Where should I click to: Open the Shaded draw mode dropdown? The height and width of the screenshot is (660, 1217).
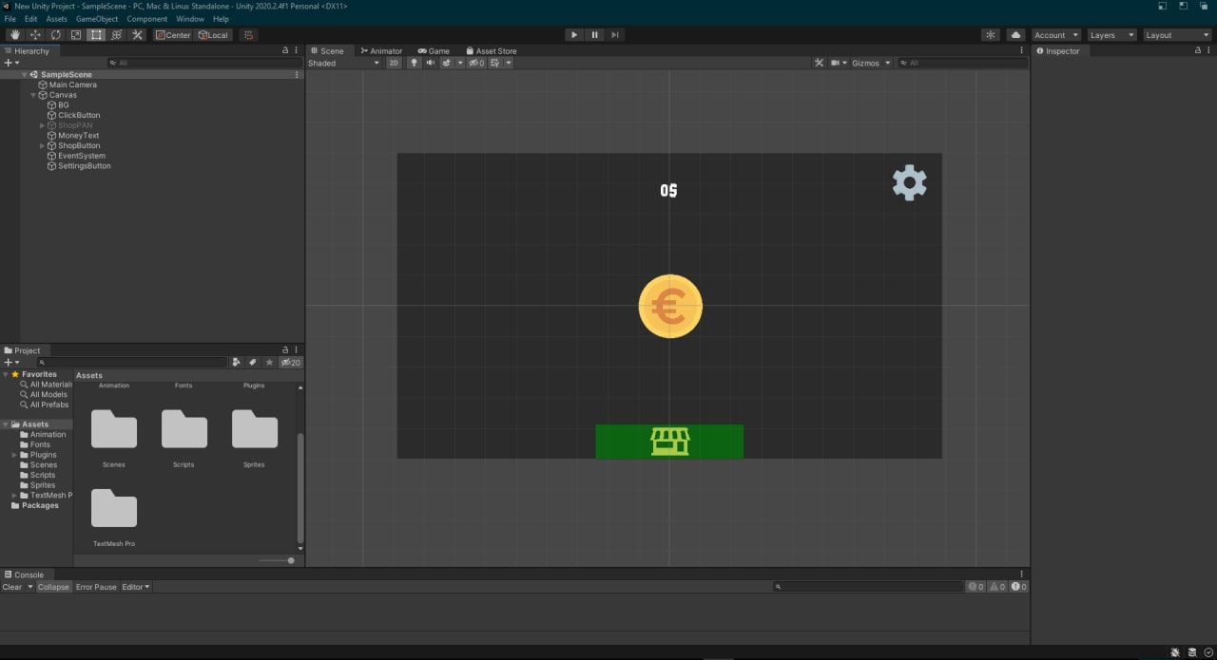point(342,63)
